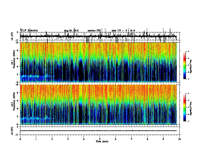Click the 8 kHz tick of ch.1 spectrogram

(18, 50)
